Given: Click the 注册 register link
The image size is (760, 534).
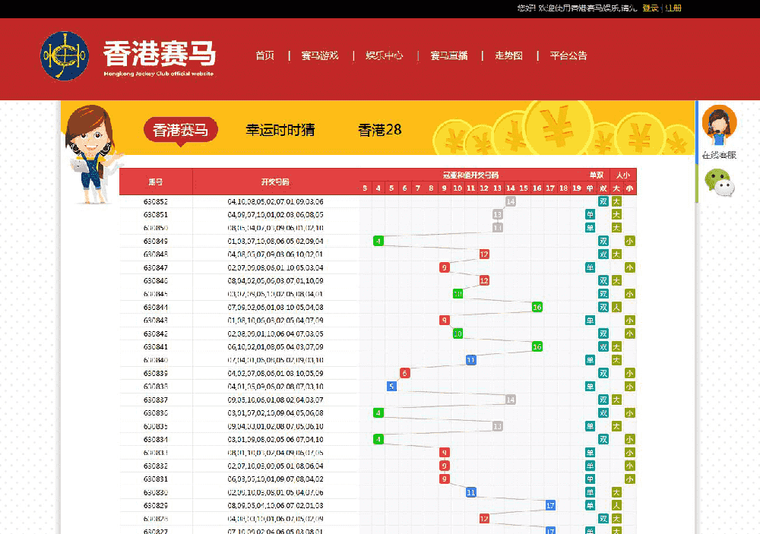Looking at the screenshot, I should click(x=673, y=8).
